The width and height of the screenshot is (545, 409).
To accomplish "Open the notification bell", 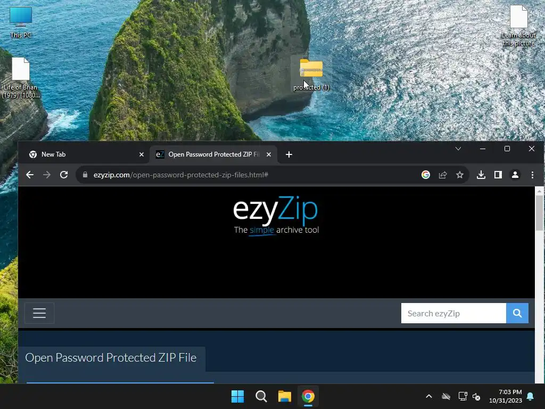I will coord(531,396).
